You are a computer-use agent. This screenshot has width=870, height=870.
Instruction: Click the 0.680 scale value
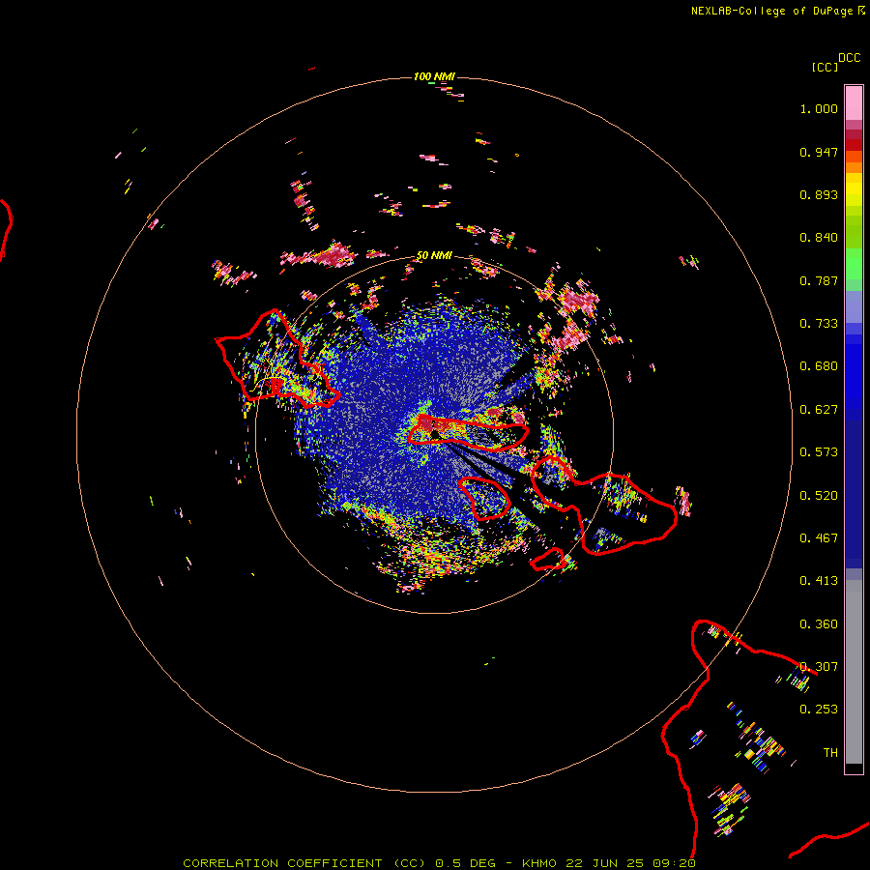coord(819,366)
